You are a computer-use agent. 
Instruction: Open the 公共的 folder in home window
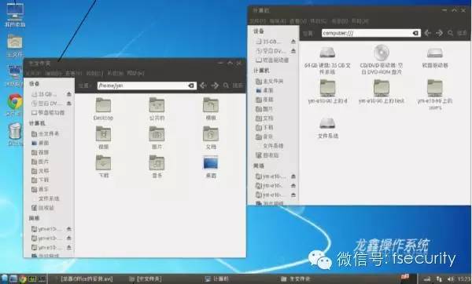tap(157, 109)
